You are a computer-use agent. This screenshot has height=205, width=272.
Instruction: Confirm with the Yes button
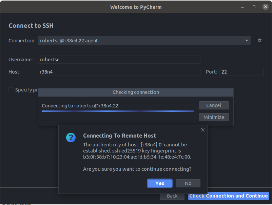160,183
